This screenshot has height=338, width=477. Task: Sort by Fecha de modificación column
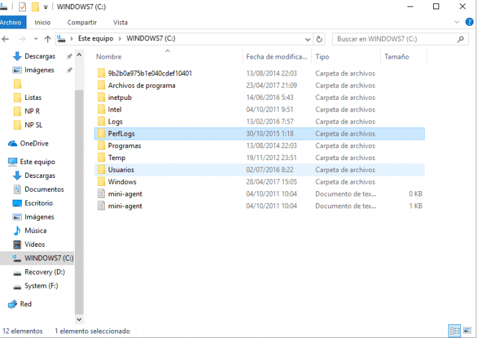[277, 56]
